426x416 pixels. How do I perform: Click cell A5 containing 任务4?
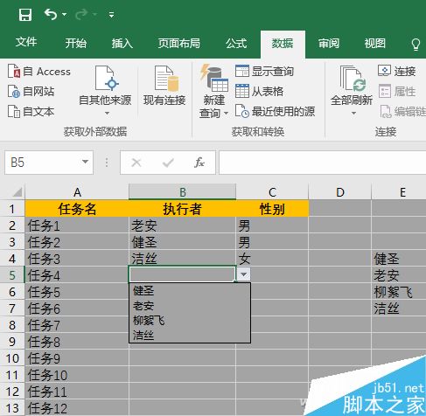(77, 275)
